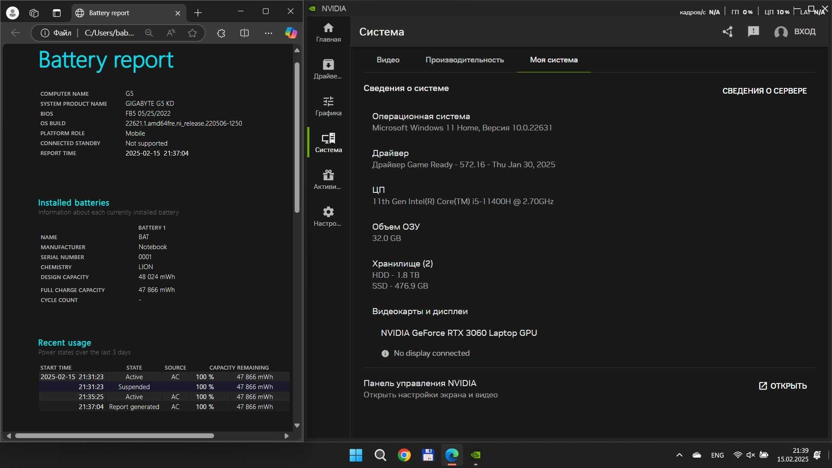Click the 48 024 mWh design capacity value
Screen dimensions: 832x468
(x=157, y=277)
